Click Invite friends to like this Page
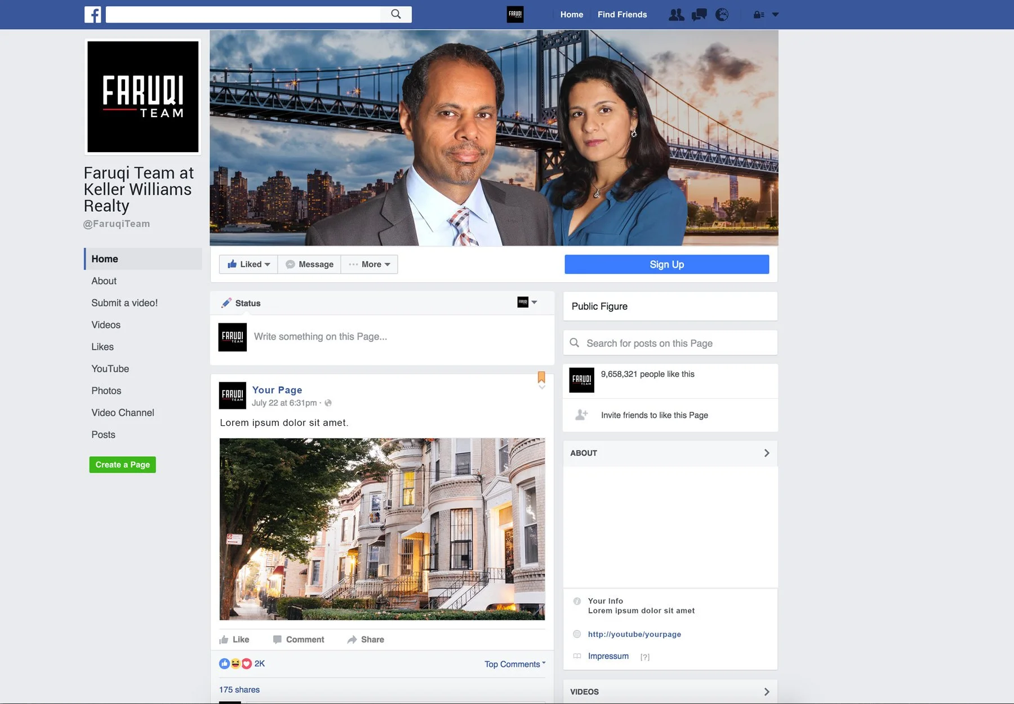1014x704 pixels. [x=655, y=415]
